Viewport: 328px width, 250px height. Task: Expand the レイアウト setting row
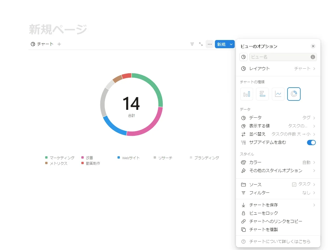point(278,69)
